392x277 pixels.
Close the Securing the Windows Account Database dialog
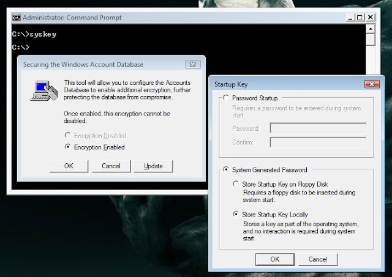tap(193, 64)
